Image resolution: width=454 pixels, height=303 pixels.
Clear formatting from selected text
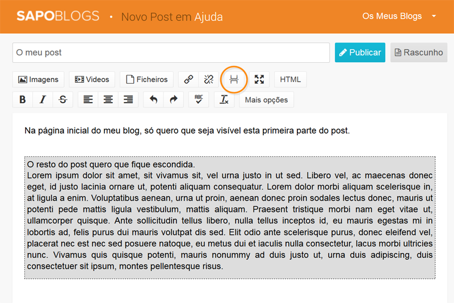(x=224, y=100)
